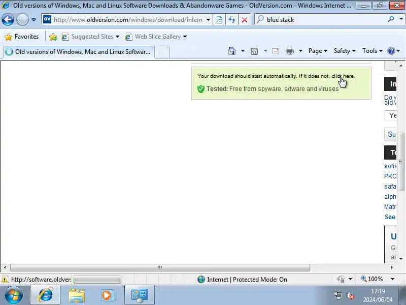The height and width of the screenshot is (305, 406).
Task: Open the Favorites star button
Action: coord(22,37)
